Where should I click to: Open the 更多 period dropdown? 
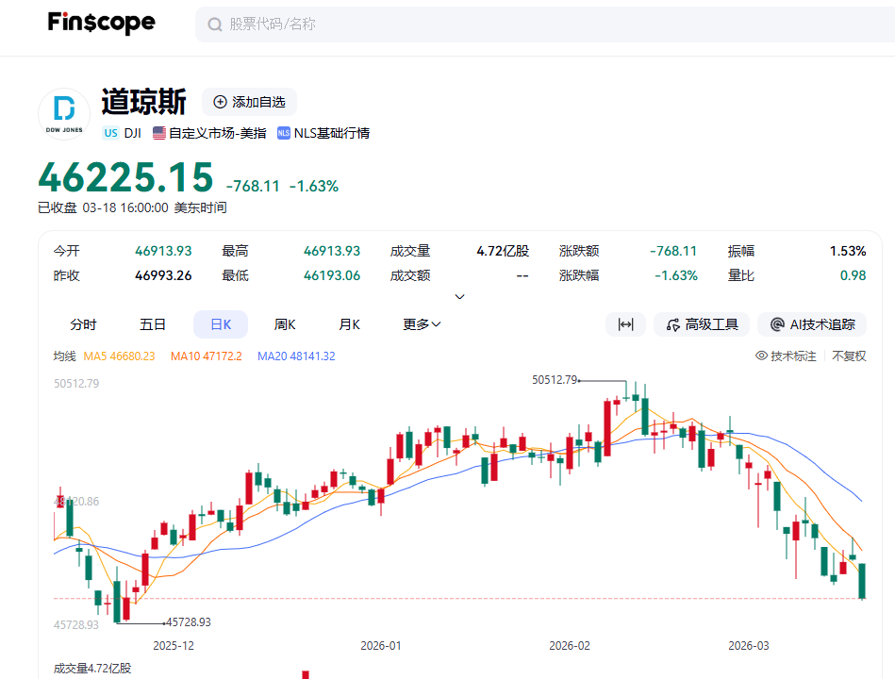422,324
